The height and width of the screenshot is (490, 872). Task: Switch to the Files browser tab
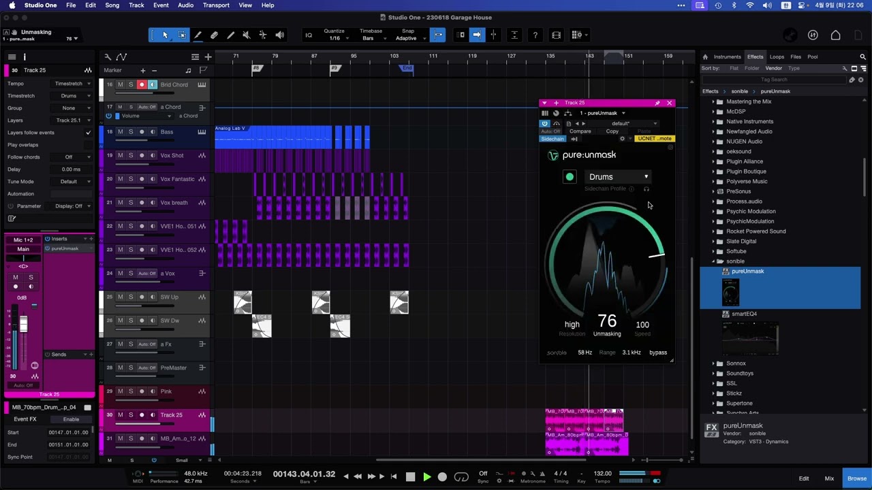796,57
